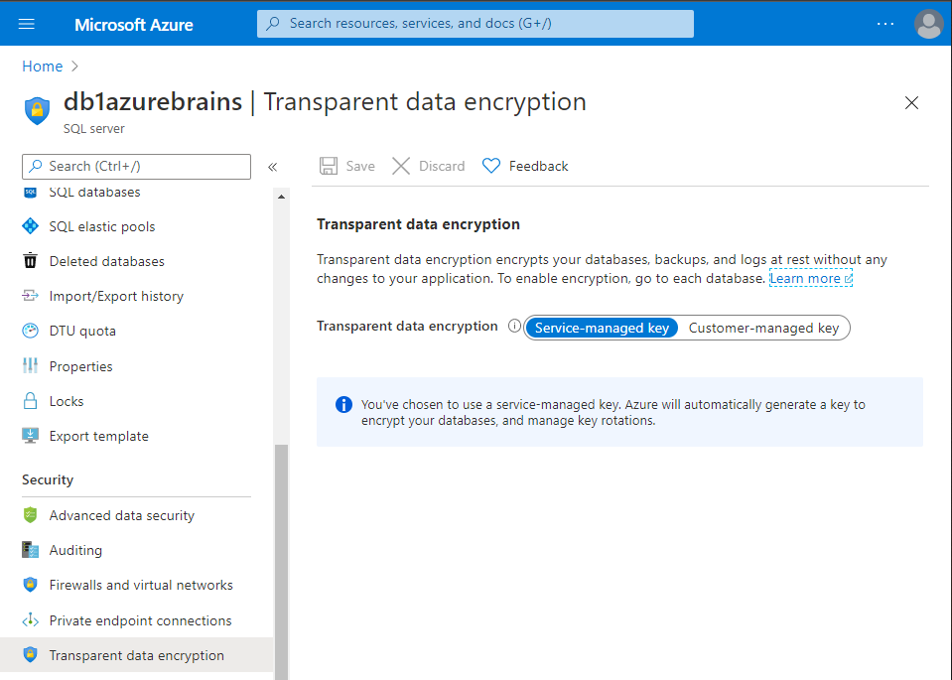
Task: Click the Private endpoint connections icon
Action: (x=31, y=619)
